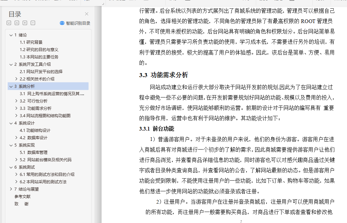Screen dimensions: 347x223
Task: Navigate to 2.1 网站开发平台的选择
Action: (x=41, y=71)
